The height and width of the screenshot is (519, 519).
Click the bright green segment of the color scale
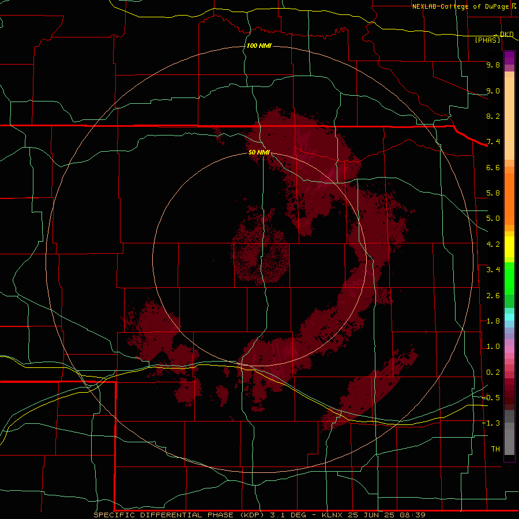tap(509, 278)
